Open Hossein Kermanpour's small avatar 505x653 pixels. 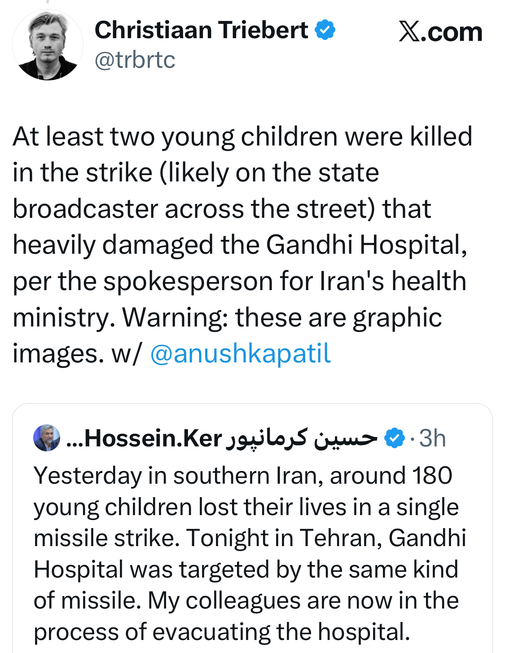pos(47,438)
